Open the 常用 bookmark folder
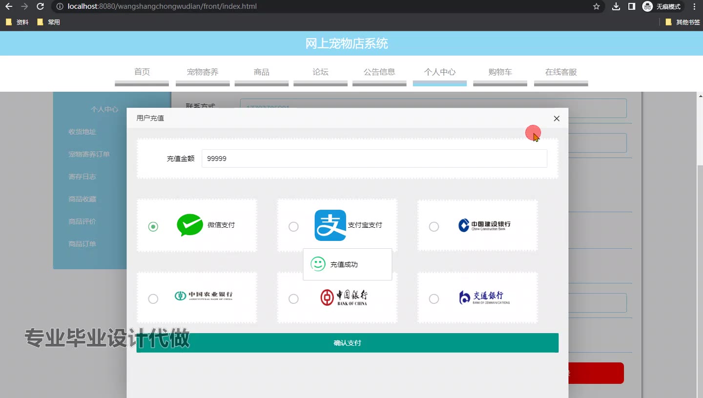The width and height of the screenshot is (703, 398). click(x=48, y=22)
